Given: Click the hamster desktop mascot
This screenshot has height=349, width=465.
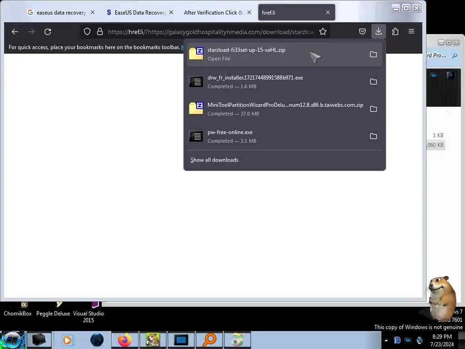Looking at the screenshot, I should coord(442,298).
